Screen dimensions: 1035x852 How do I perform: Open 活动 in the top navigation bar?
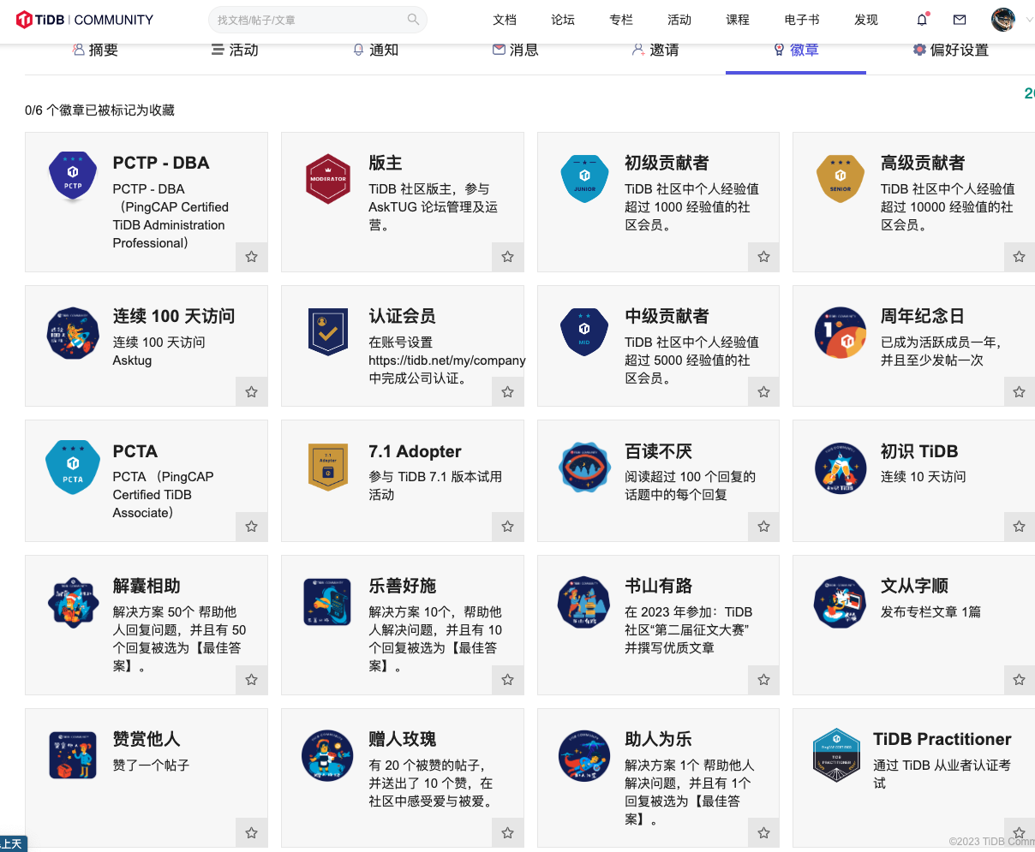679,20
